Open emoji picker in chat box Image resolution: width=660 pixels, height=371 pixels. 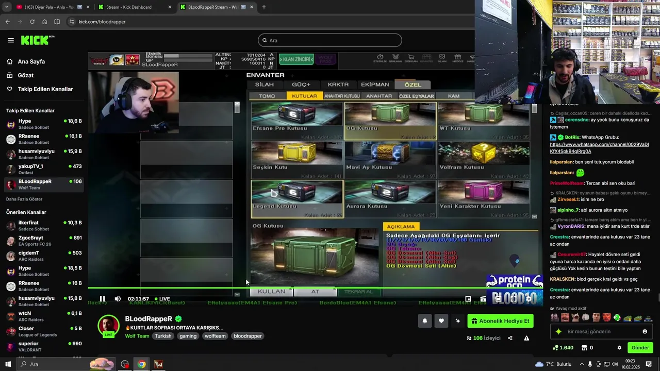pyautogui.click(x=645, y=331)
